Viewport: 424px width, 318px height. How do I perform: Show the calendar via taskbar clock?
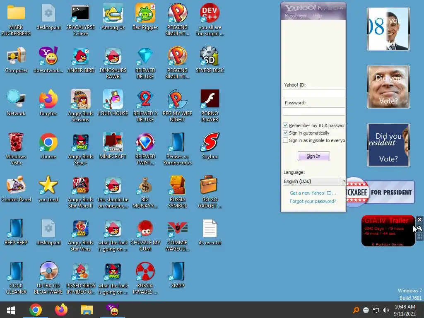point(405,310)
